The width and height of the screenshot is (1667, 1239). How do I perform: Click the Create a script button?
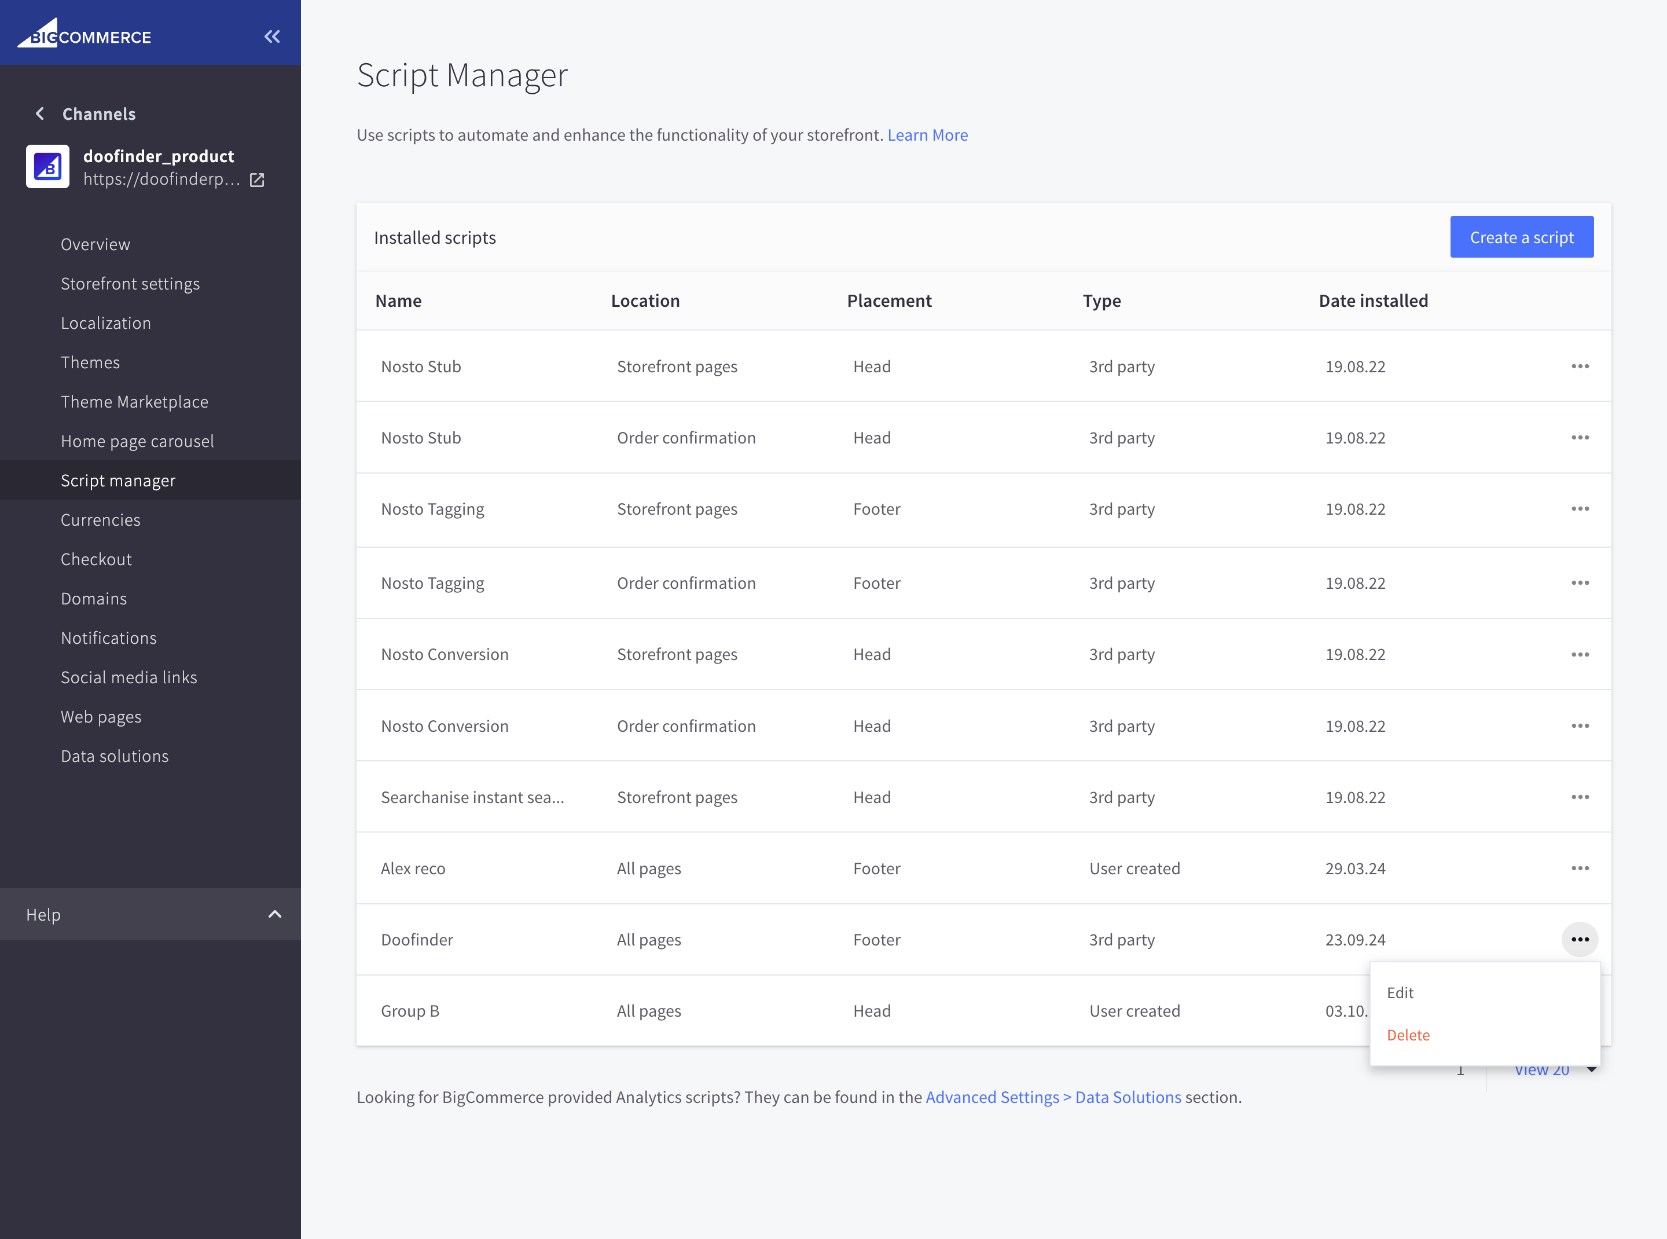(1521, 237)
